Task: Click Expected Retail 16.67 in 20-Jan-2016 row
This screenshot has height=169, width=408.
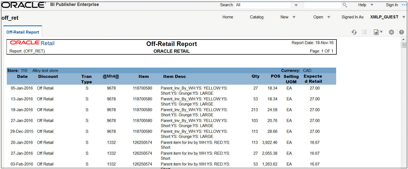Action: pyautogui.click(x=315, y=143)
